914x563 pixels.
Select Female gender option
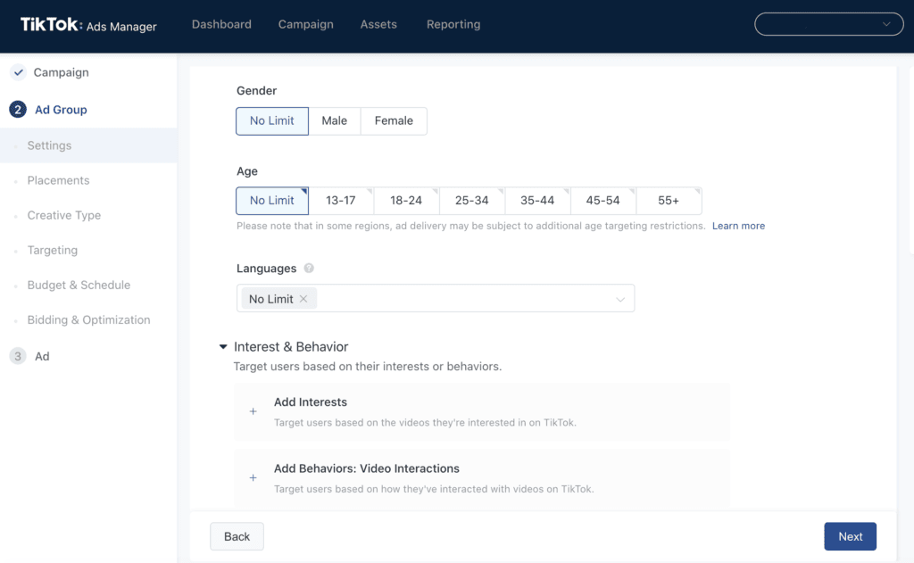tap(394, 120)
